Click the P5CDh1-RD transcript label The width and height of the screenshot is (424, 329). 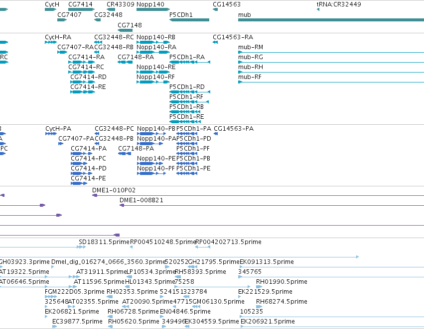(x=187, y=87)
